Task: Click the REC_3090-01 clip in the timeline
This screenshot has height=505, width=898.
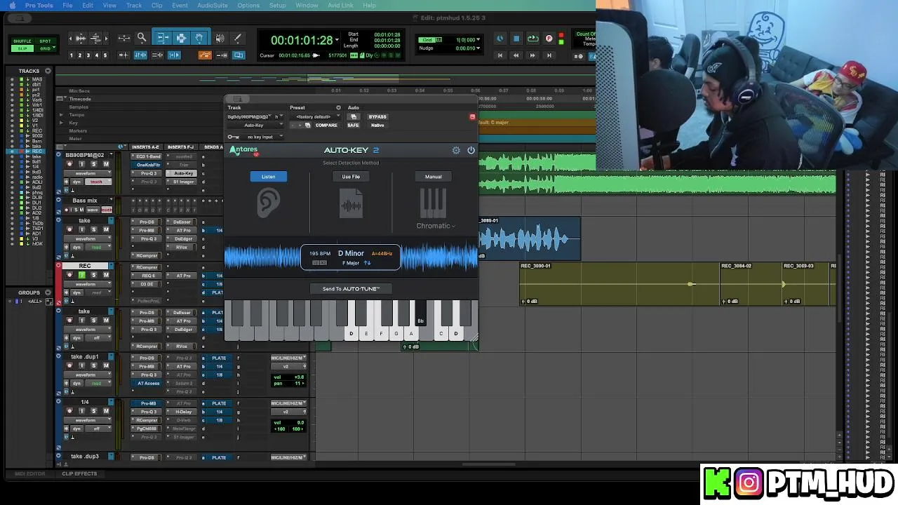Action: click(619, 284)
